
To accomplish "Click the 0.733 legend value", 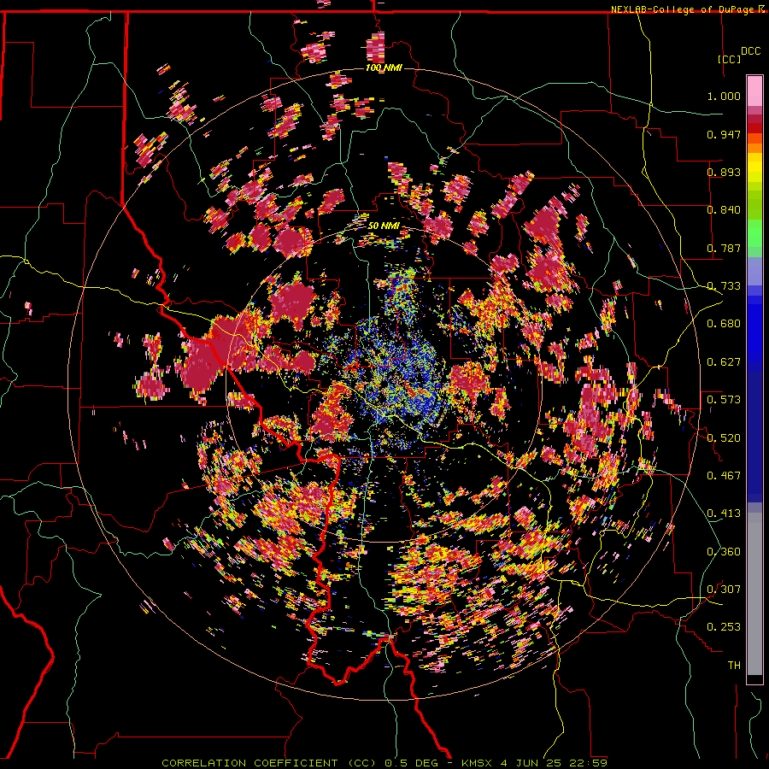I will (x=724, y=286).
